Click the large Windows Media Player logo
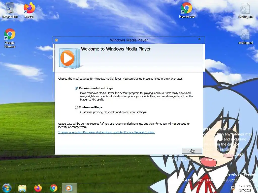Image resolution: width=258 pixels, height=193 pixels. (69, 58)
